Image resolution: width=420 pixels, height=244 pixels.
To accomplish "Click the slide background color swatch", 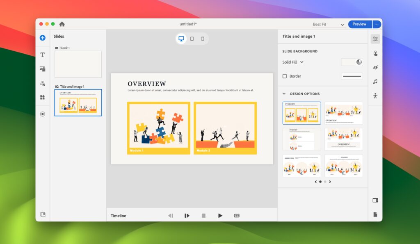I will pyautogui.click(x=352, y=62).
